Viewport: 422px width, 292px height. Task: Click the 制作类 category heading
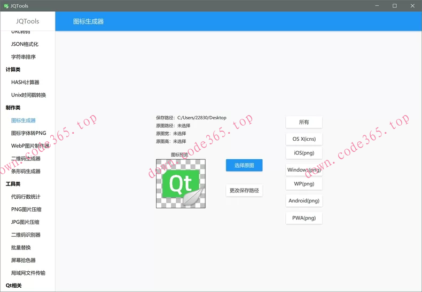[x=13, y=108]
